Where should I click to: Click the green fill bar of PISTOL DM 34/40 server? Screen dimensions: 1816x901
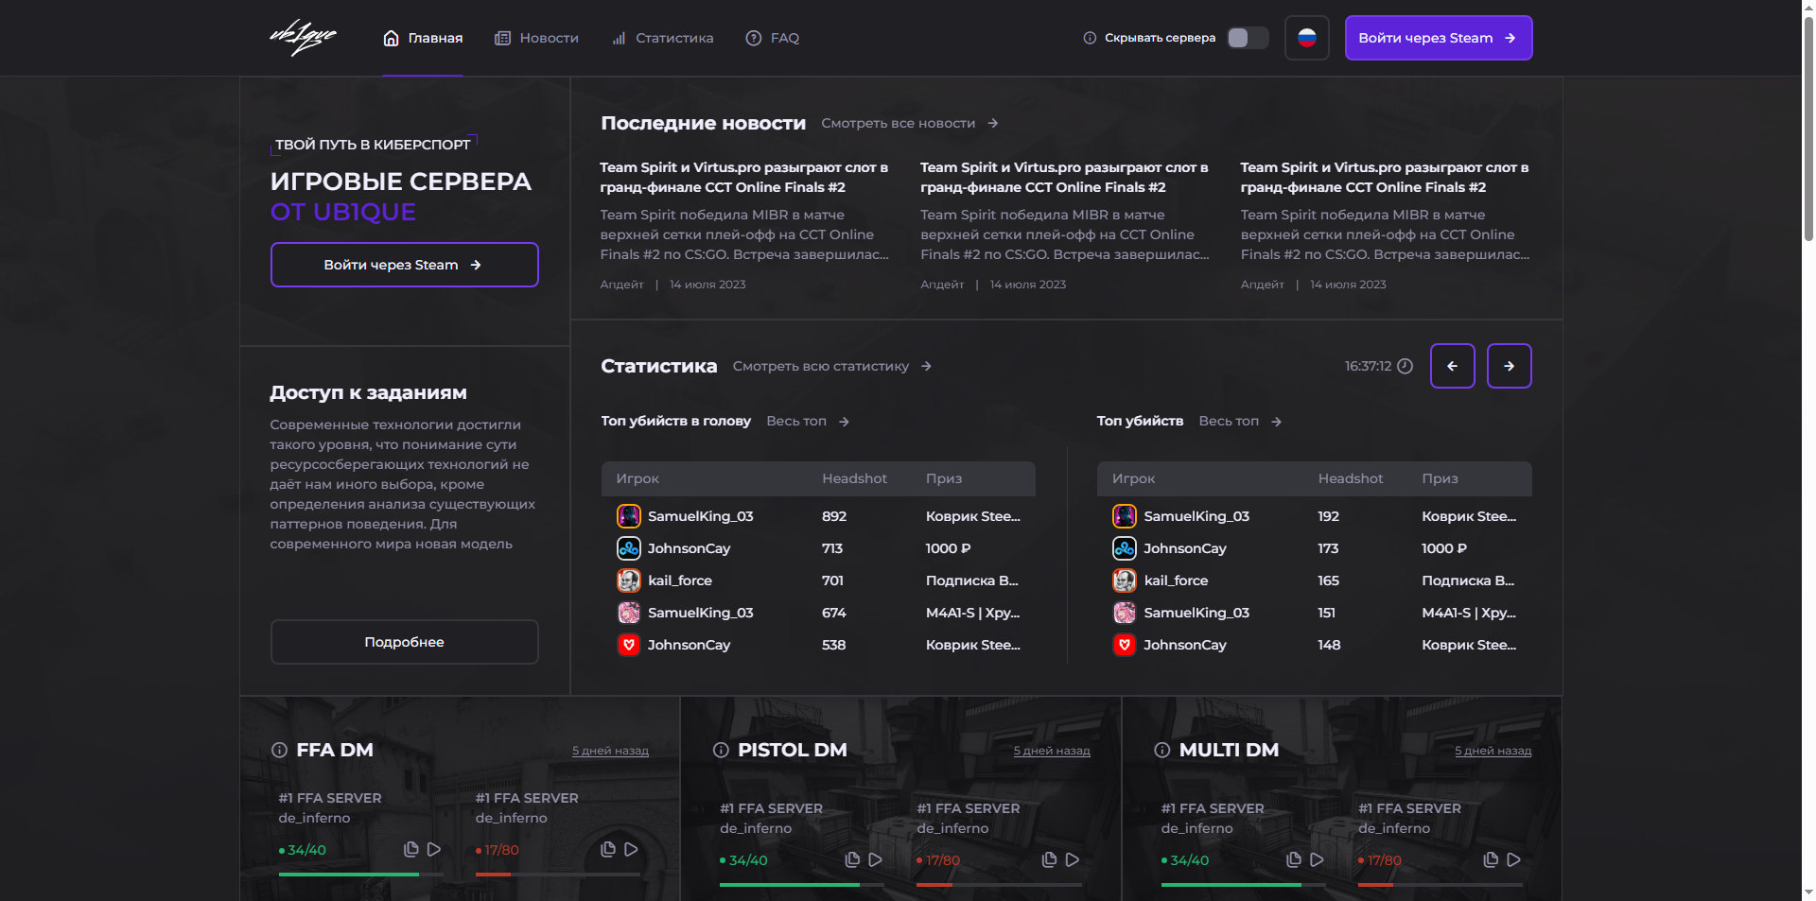click(x=790, y=885)
